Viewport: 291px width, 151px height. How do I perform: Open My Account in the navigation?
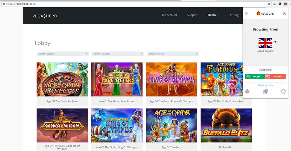pos(169,15)
